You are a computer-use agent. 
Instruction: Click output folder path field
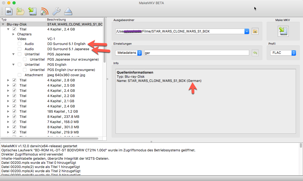180,31
